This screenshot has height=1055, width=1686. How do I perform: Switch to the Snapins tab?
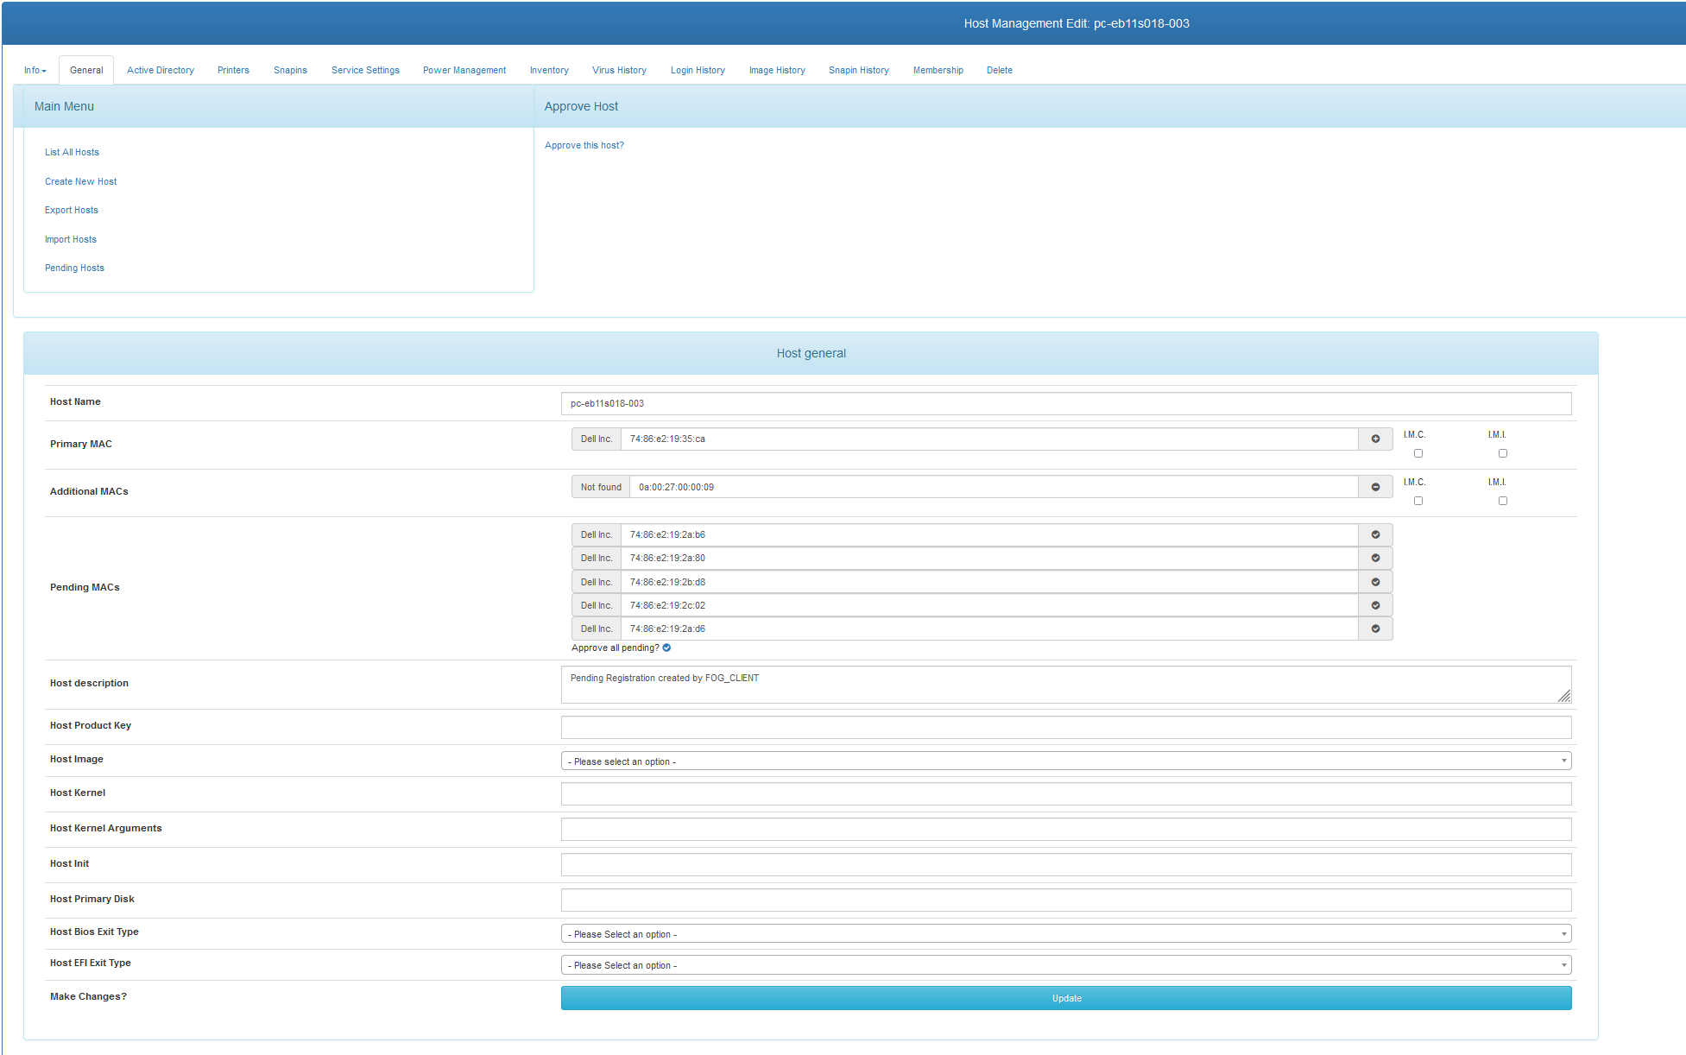(290, 71)
